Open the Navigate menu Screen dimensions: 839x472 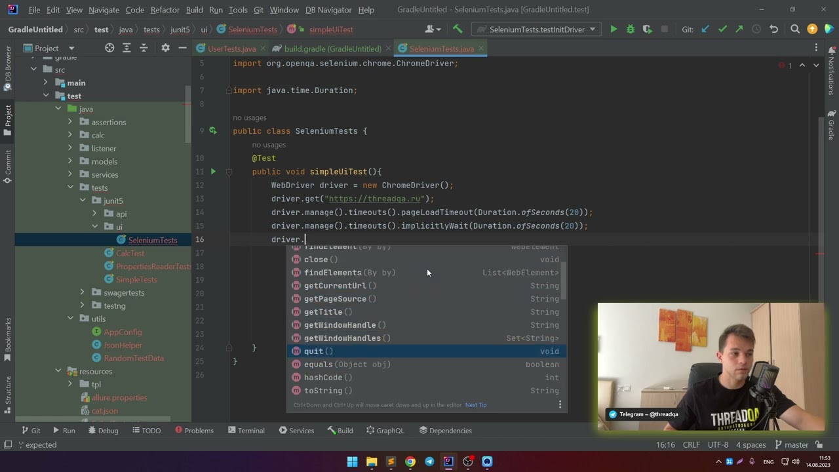click(104, 10)
